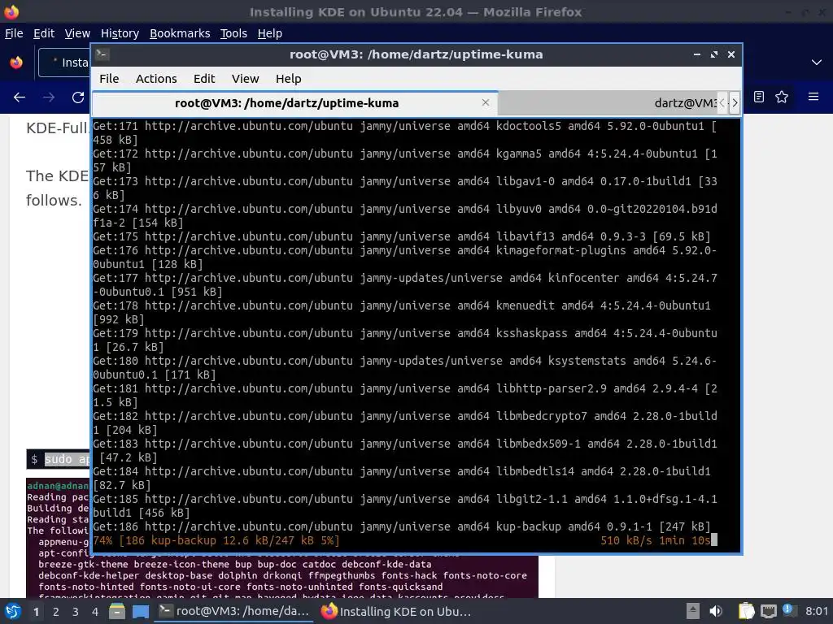This screenshot has height=624, width=833.
Task: Click the Firefox View icon beside tabs
Action: [x=16, y=62]
